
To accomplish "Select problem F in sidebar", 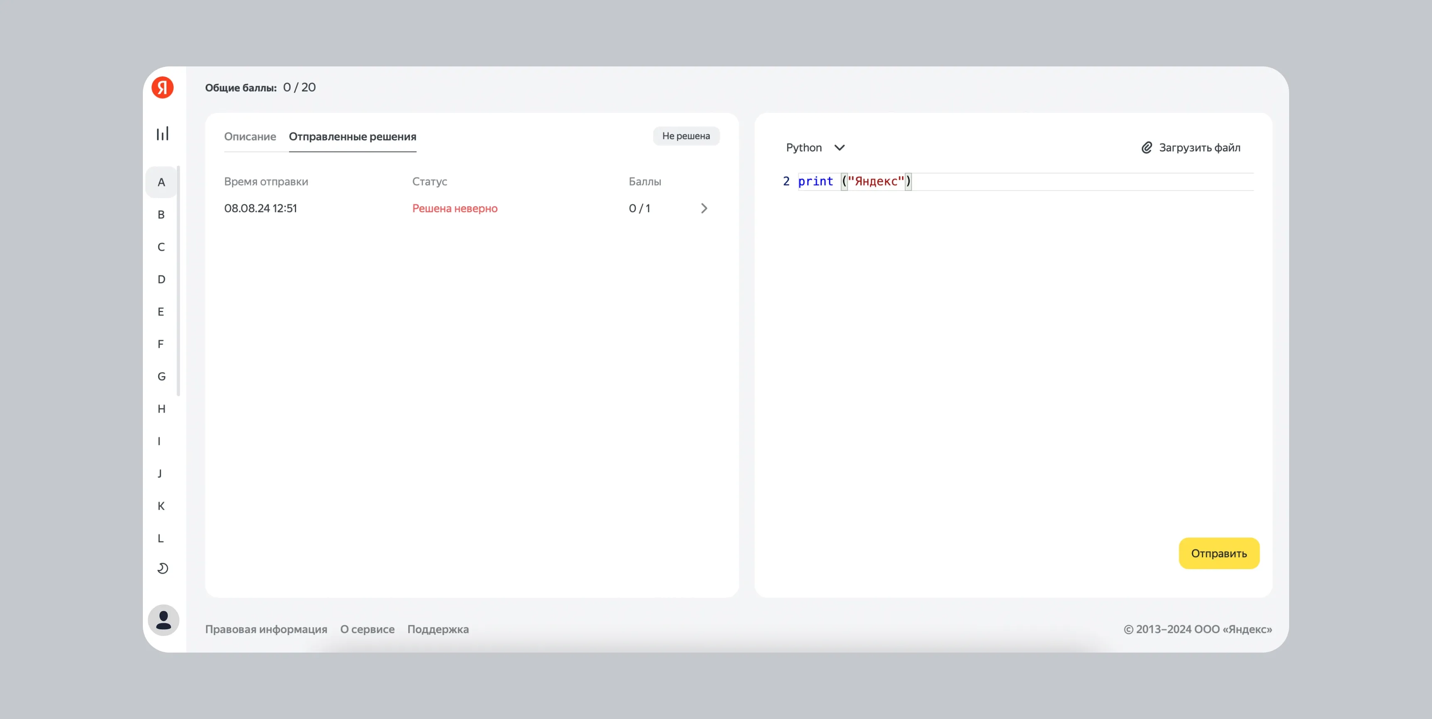I will [161, 344].
